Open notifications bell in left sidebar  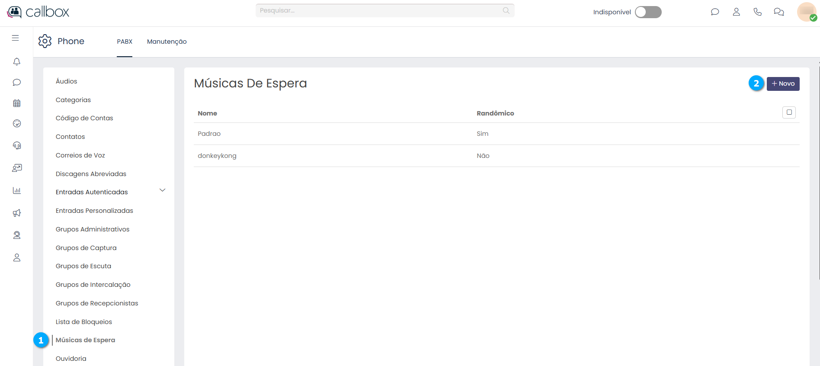click(17, 62)
